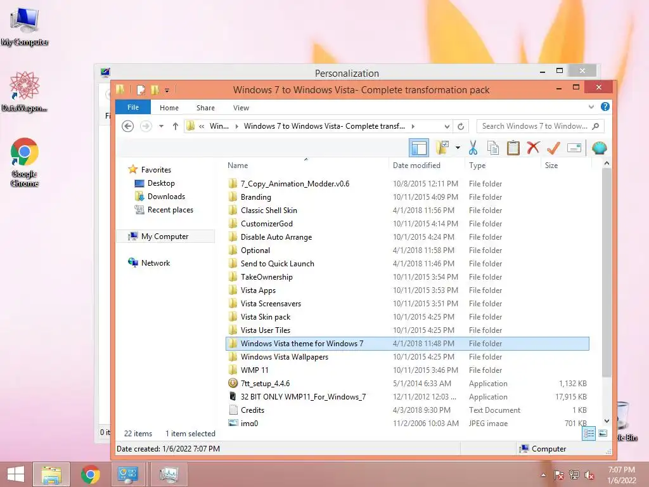Switch to the Share ribbon tab

point(205,108)
